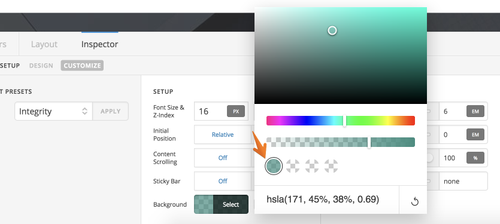Choose the second empty saved color swatch
This screenshot has width=500, height=224.
pyautogui.click(x=293, y=166)
